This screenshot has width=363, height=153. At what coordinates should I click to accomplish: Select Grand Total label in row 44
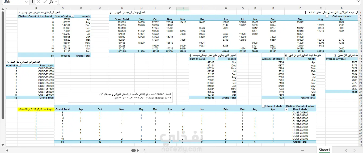[x=300, y=142]
